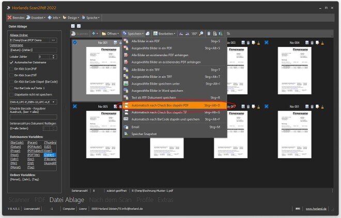
Task: Expand the Bearbeiten dropdown
Action: (164, 34)
